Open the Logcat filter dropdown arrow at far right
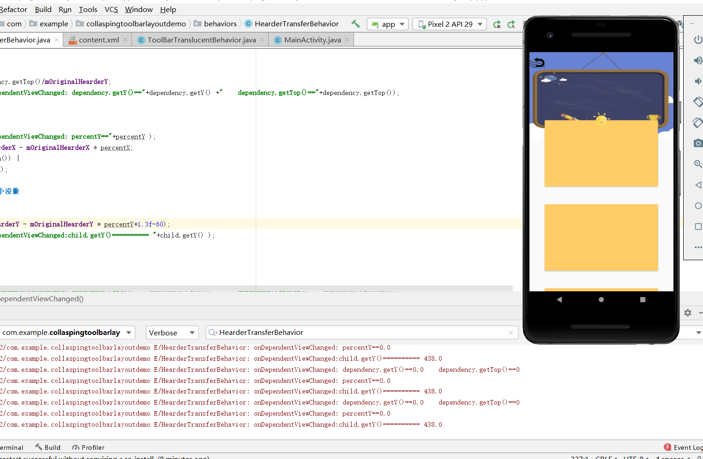This screenshot has width=703, height=459. (x=699, y=333)
